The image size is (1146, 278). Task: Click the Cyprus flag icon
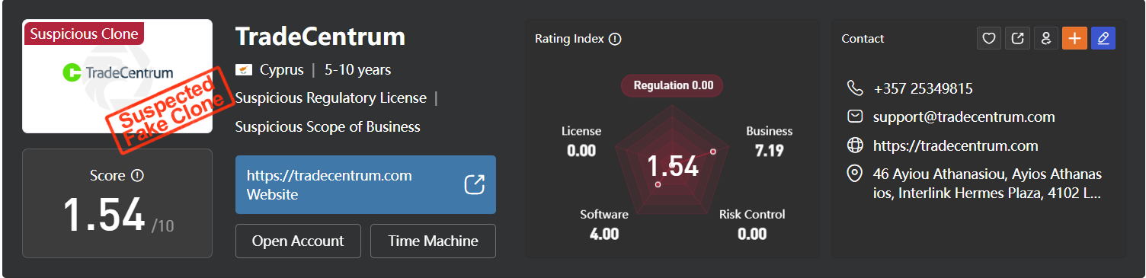pos(244,70)
